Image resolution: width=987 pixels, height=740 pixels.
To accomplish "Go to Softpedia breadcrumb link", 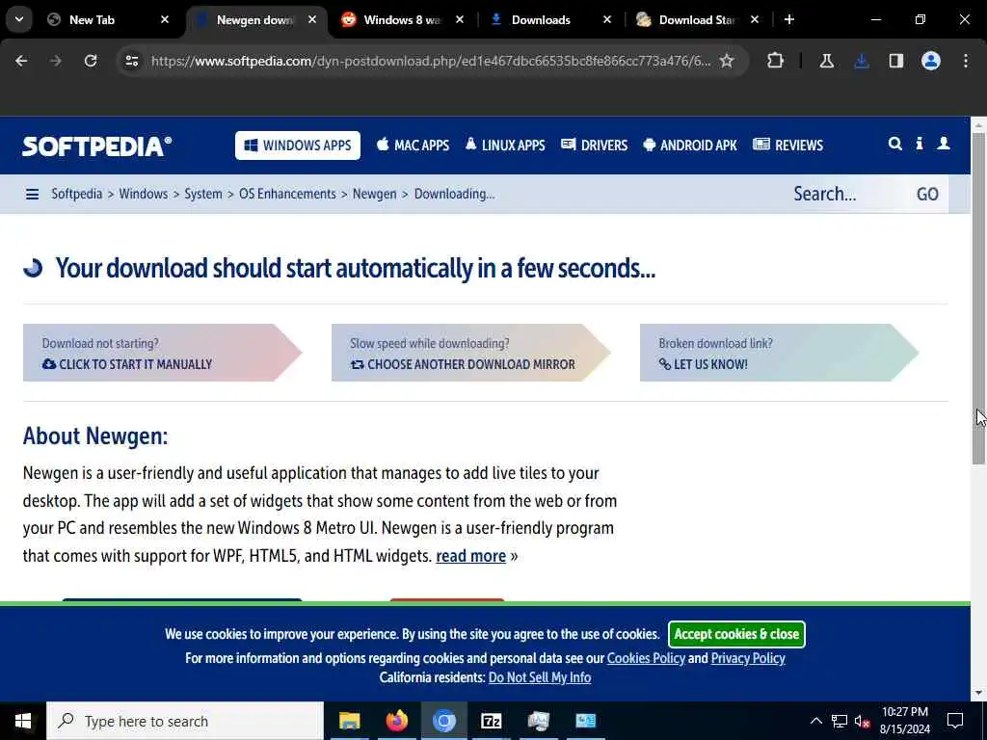I will tap(77, 194).
